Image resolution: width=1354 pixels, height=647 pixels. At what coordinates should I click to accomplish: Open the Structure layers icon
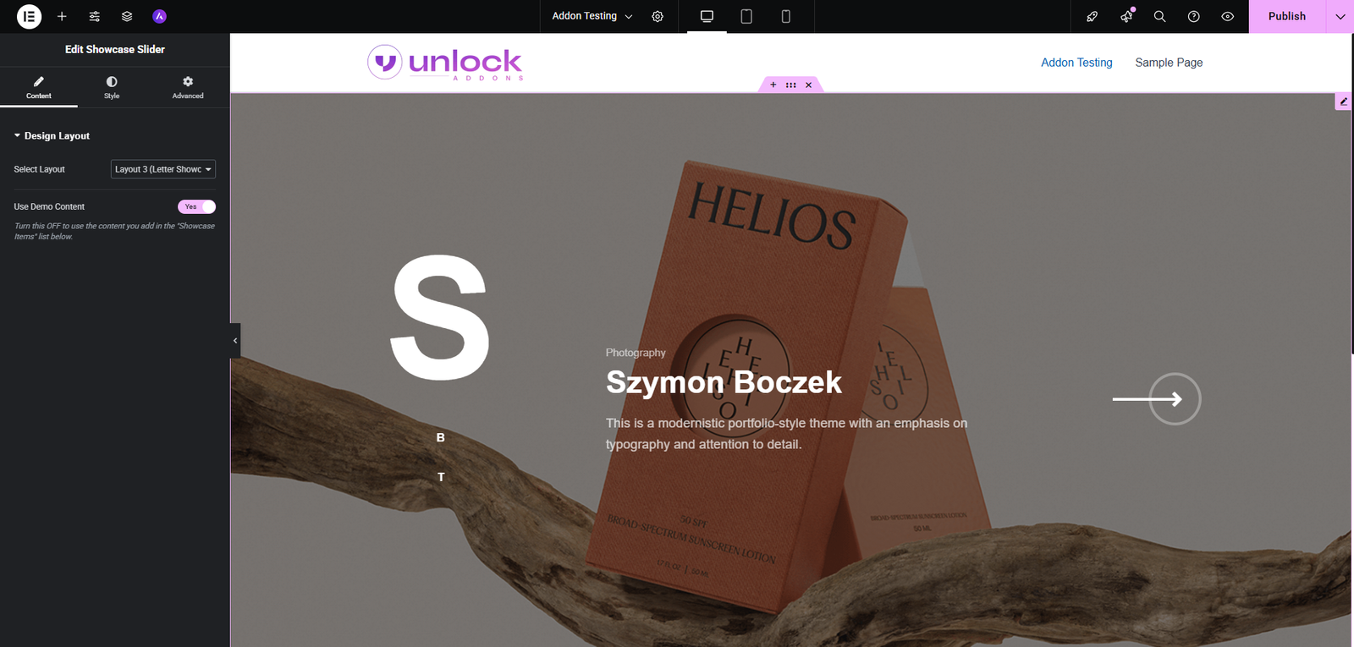[x=127, y=16]
